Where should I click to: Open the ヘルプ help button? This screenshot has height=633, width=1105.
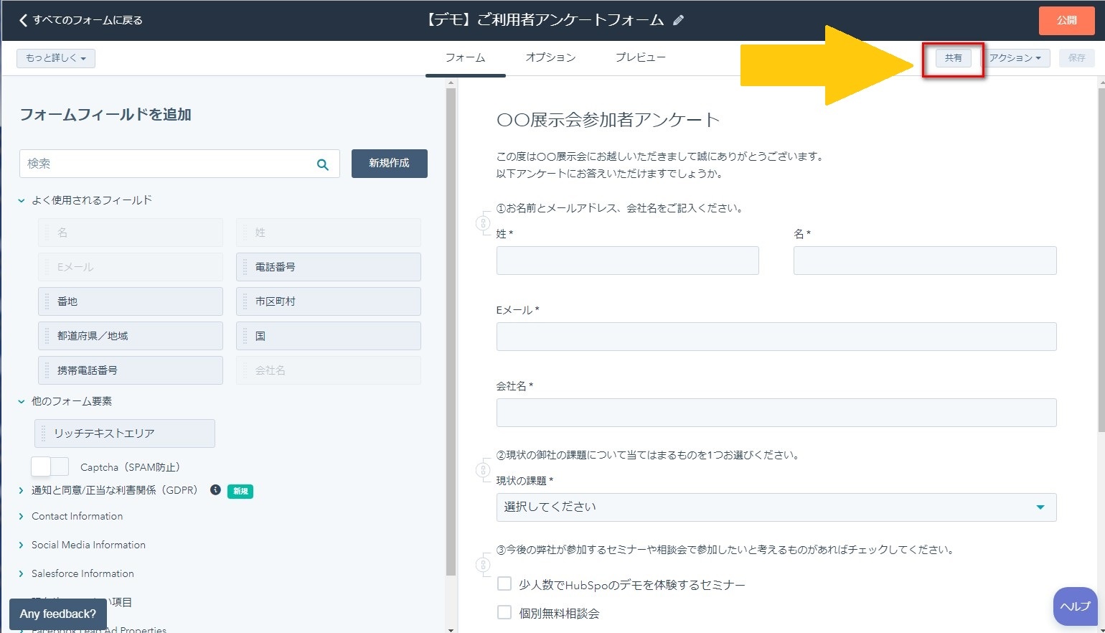(x=1076, y=606)
